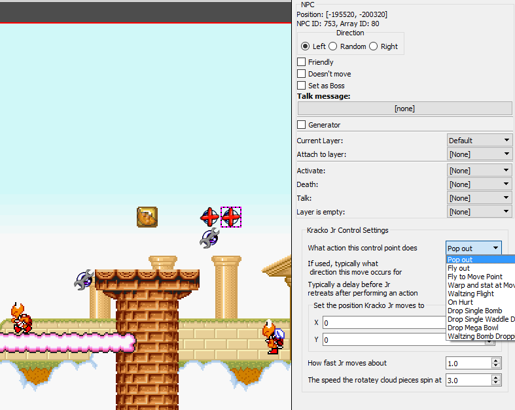This screenshot has height=410, width=515.
Task: Select the wrench NPC beside the brick tower
Action: point(84,280)
